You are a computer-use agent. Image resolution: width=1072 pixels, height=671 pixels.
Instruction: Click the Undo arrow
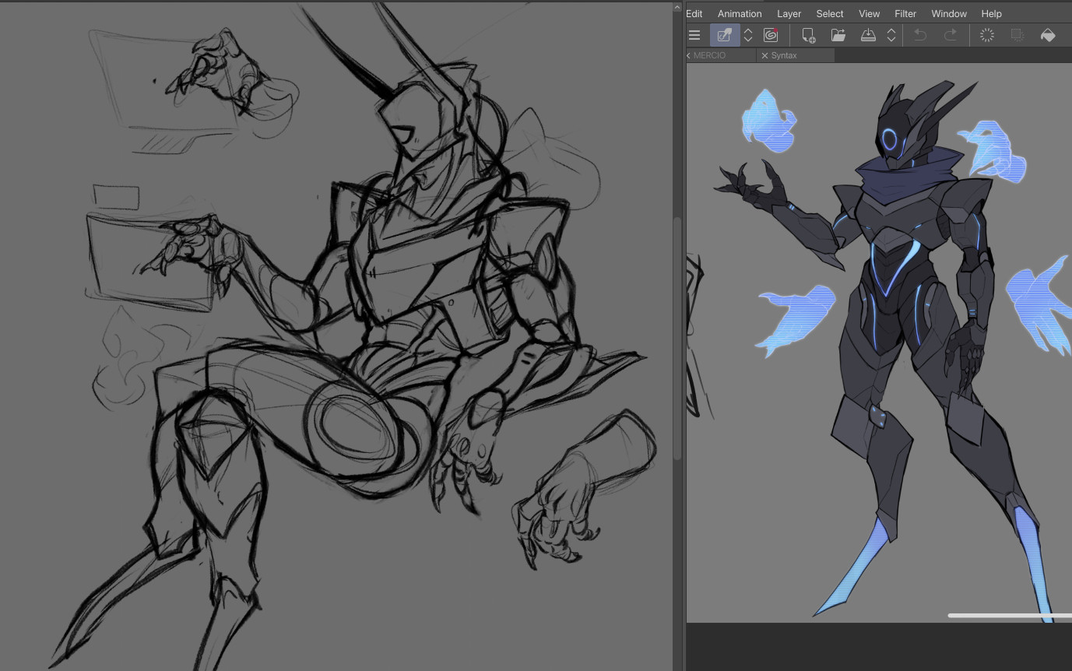tap(920, 35)
